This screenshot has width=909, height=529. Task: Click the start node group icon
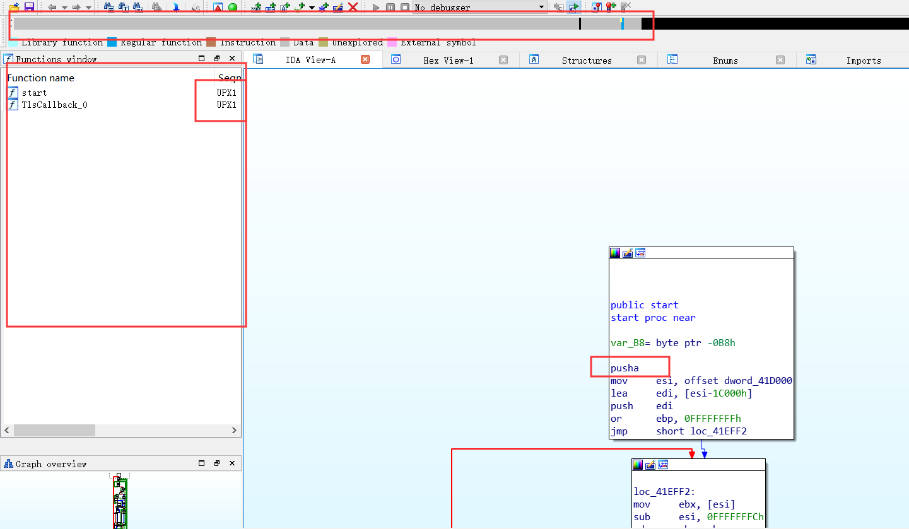coord(640,253)
